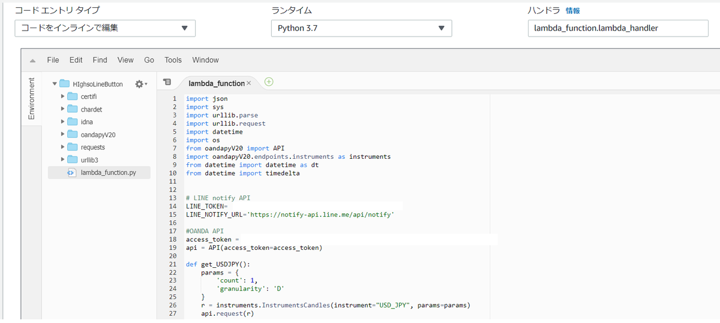Click the oandapyV20 folder icon
The height and width of the screenshot is (323, 720).
[x=72, y=135]
